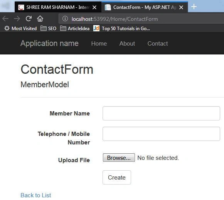The width and height of the screenshot is (224, 200).
Task: Open the Contact navigation link
Action: click(x=158, y=44)
